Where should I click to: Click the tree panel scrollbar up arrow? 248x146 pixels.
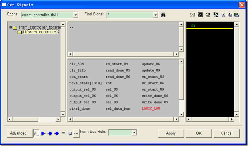pyautogui.click(x=63, y=24)
